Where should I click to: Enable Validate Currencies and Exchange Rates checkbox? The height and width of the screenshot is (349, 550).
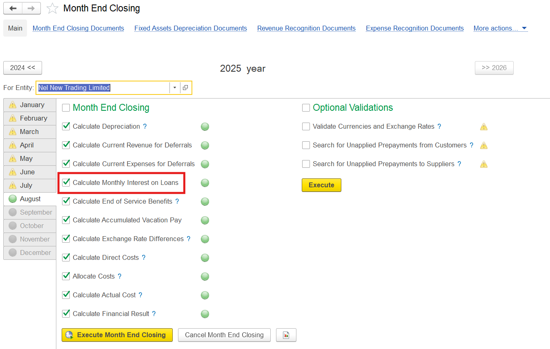306,127
